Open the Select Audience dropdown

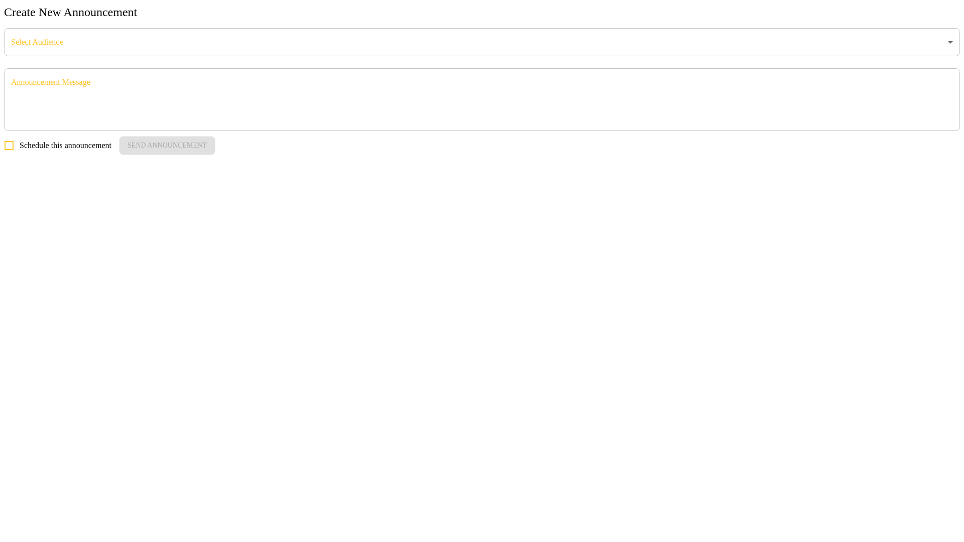(x=482, y=42)
